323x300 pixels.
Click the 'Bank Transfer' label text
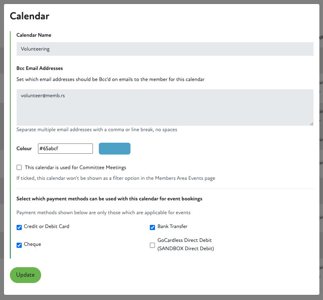pos(172,226)
